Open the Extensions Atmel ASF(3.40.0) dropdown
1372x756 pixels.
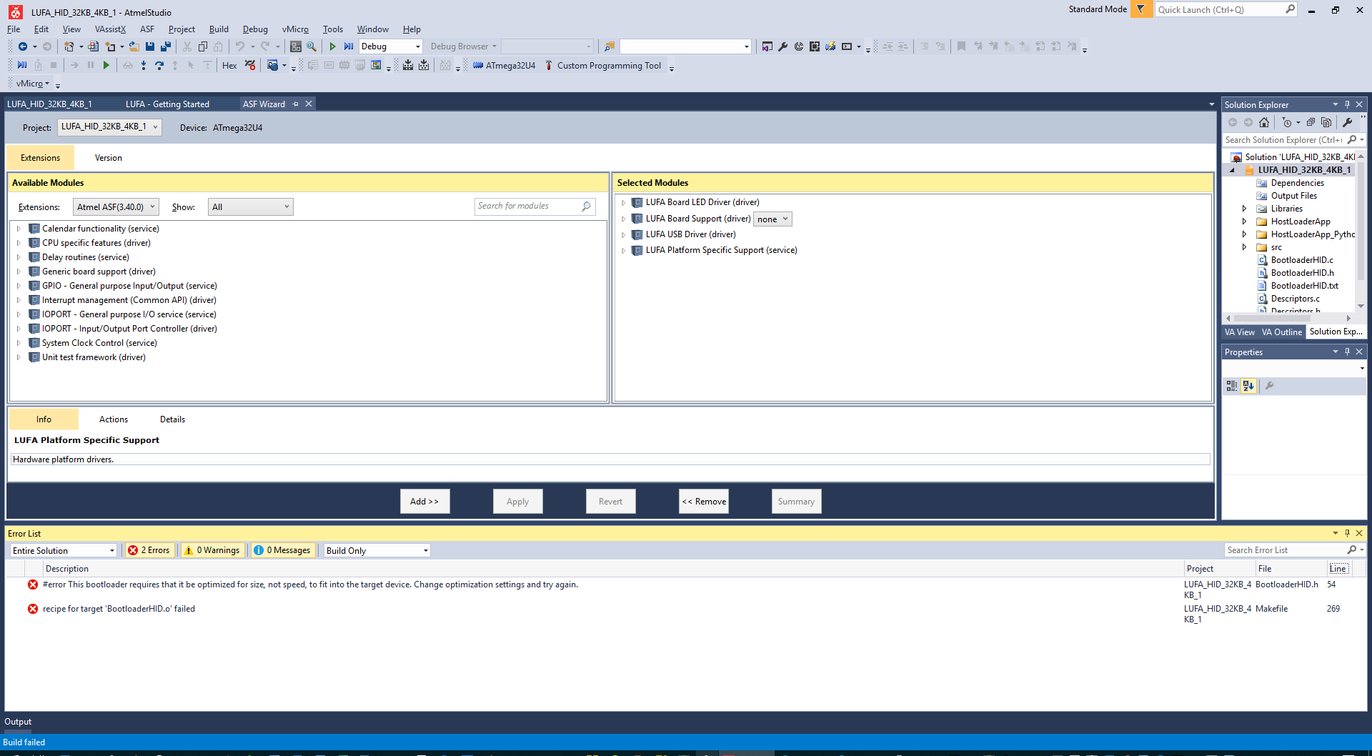(x=116, y=207)
